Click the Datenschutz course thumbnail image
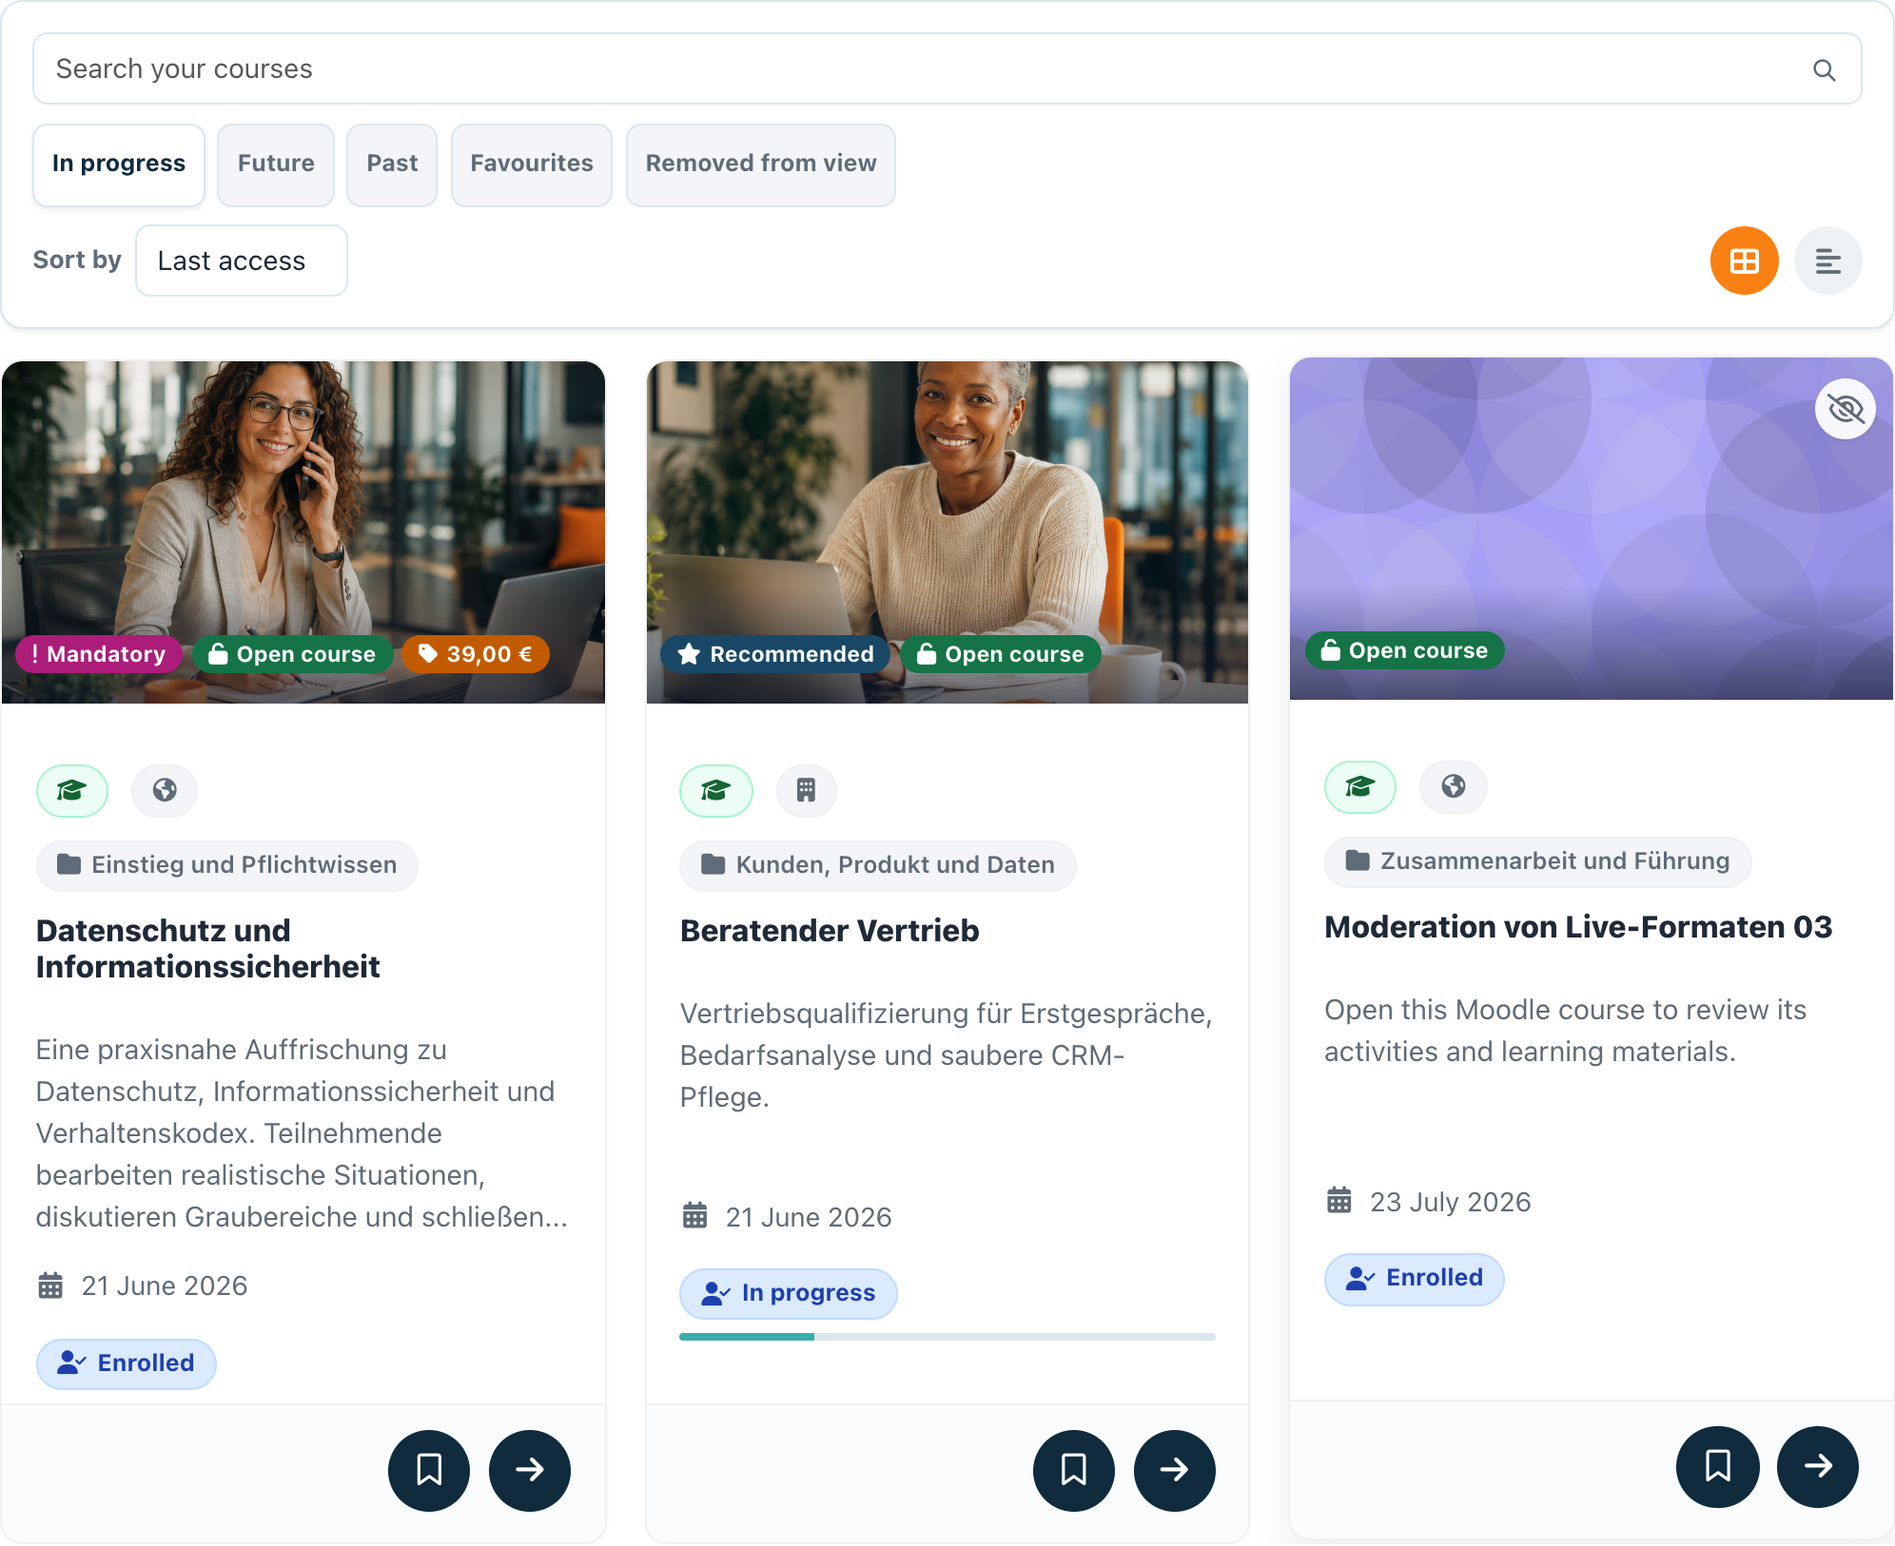The width and height of the screenshot is (1895, 1546). (303, 532)
